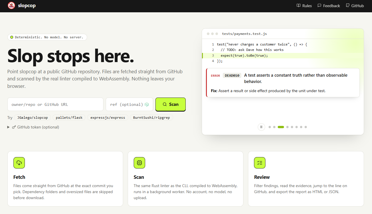Click the "Fetch" card heading
Screen dimensions: 372x214
click(x=19, y=177)
